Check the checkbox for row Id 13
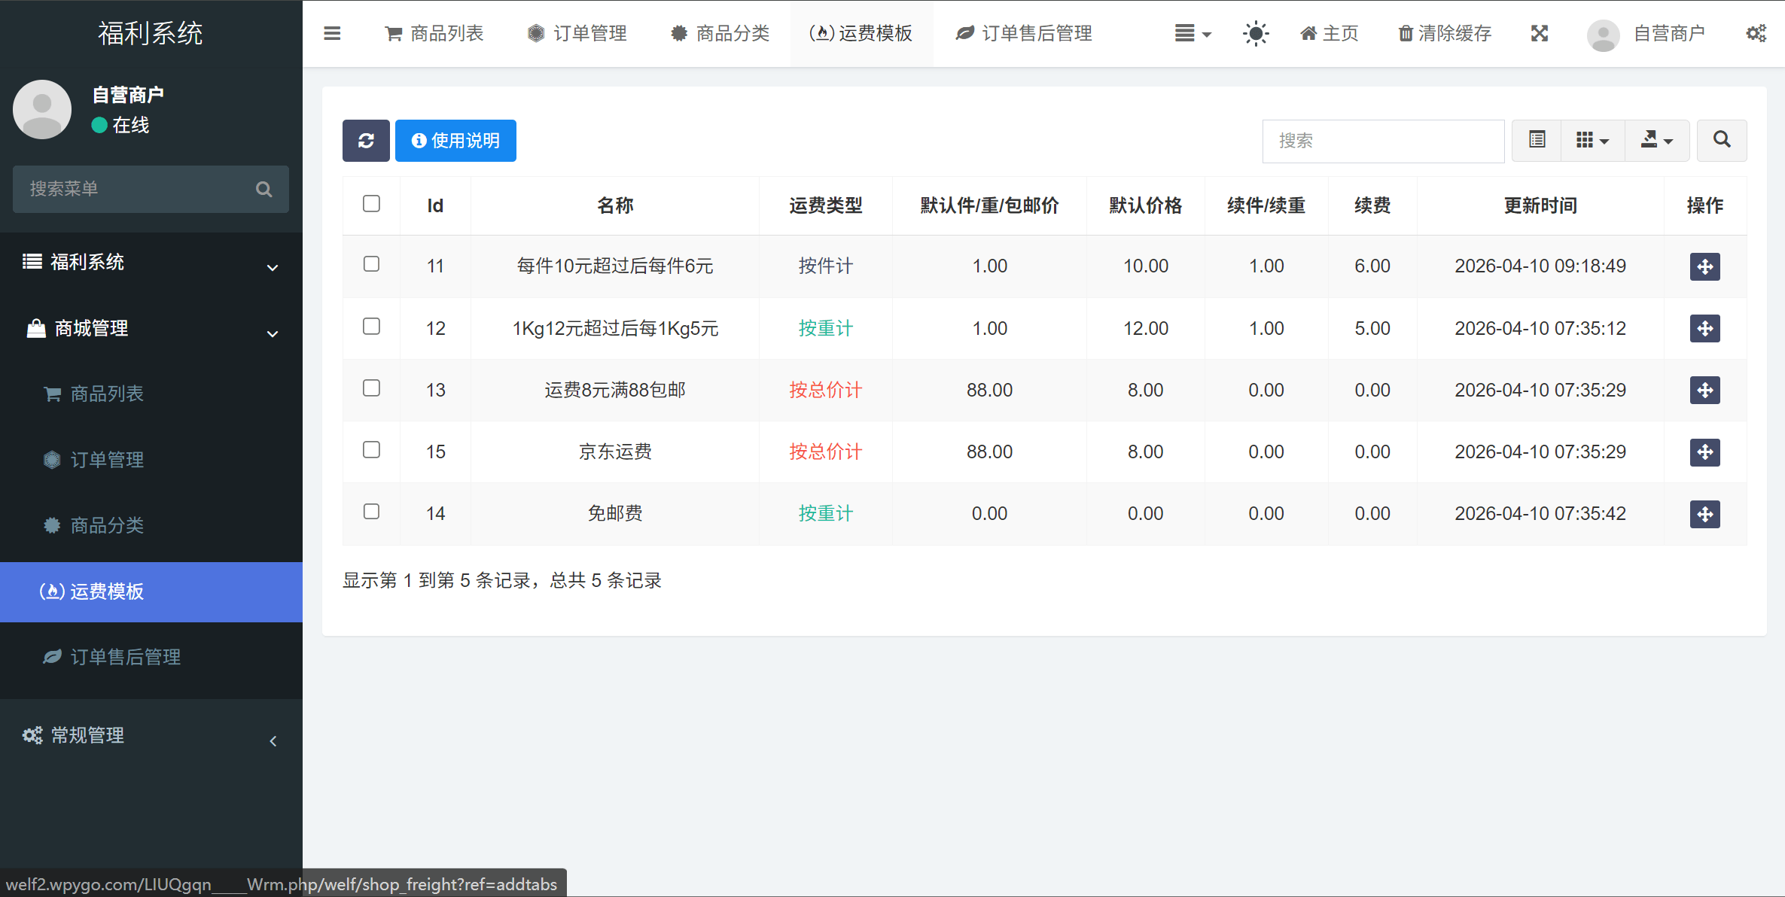Viewport: 1785px width, 897px height. [371, 388]
